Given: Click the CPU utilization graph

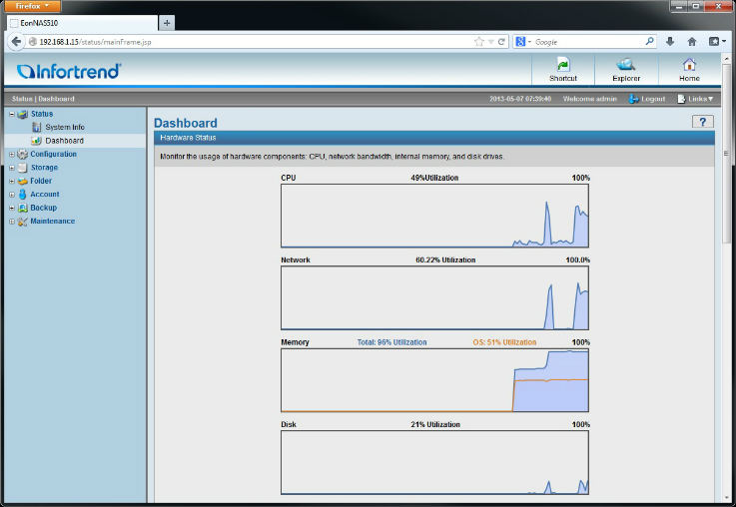Looking at the screenshot, I should 434,216.
